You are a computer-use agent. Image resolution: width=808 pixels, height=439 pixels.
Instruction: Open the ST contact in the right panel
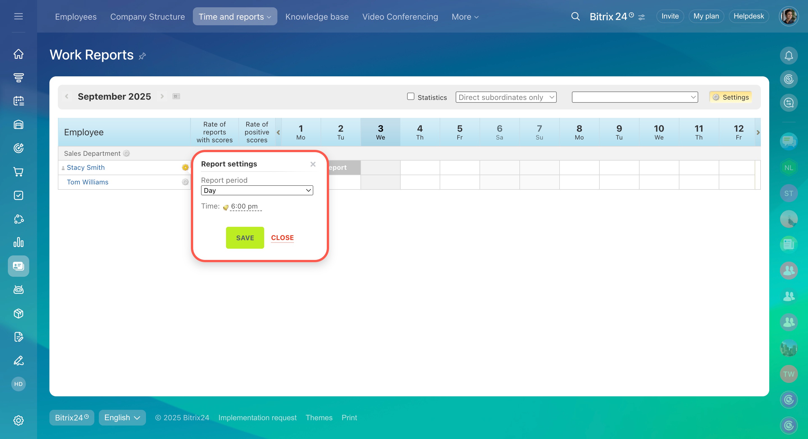click(x=789, y=193)
